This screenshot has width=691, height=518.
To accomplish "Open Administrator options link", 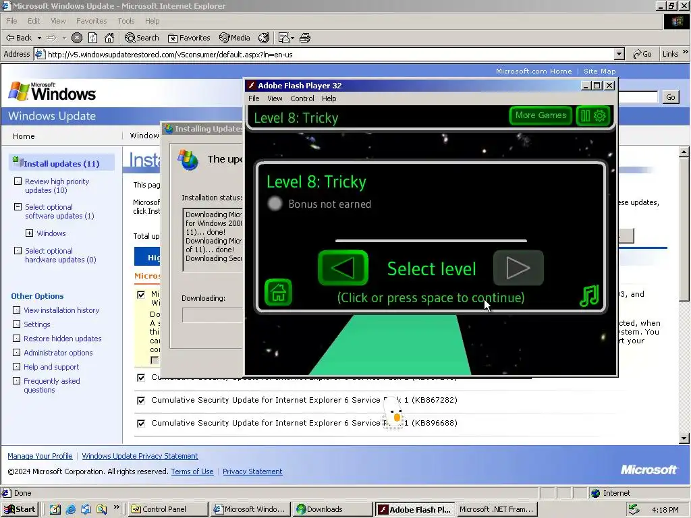I will [58, 352].
